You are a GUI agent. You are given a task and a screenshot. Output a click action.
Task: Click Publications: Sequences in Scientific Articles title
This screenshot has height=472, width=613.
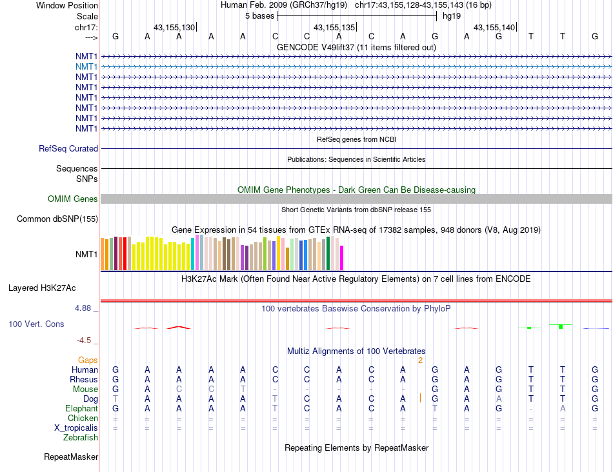tap(356, 159)
